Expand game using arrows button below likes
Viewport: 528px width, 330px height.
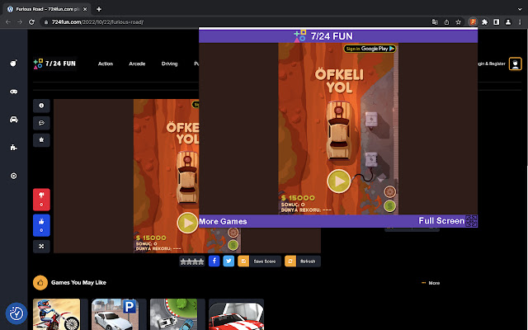pos(41,247)
